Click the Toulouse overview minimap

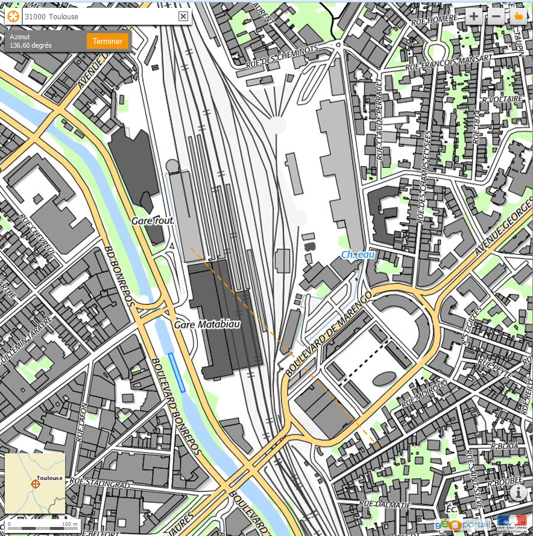point(34,483)
